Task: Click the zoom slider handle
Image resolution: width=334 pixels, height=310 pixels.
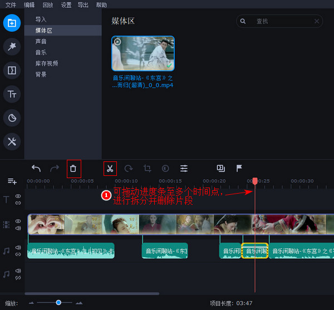Action: click(x=58, y=303)
